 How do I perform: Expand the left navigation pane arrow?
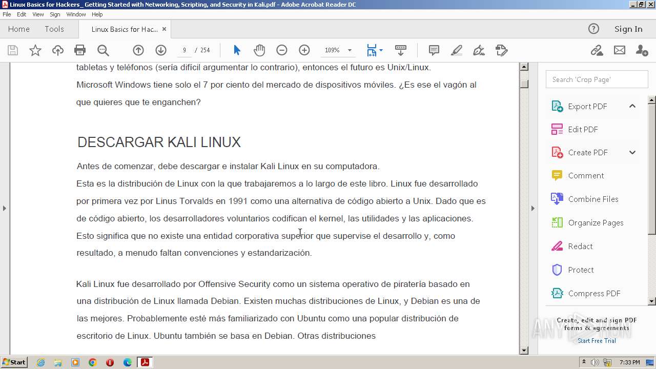[x=5, y=208]
